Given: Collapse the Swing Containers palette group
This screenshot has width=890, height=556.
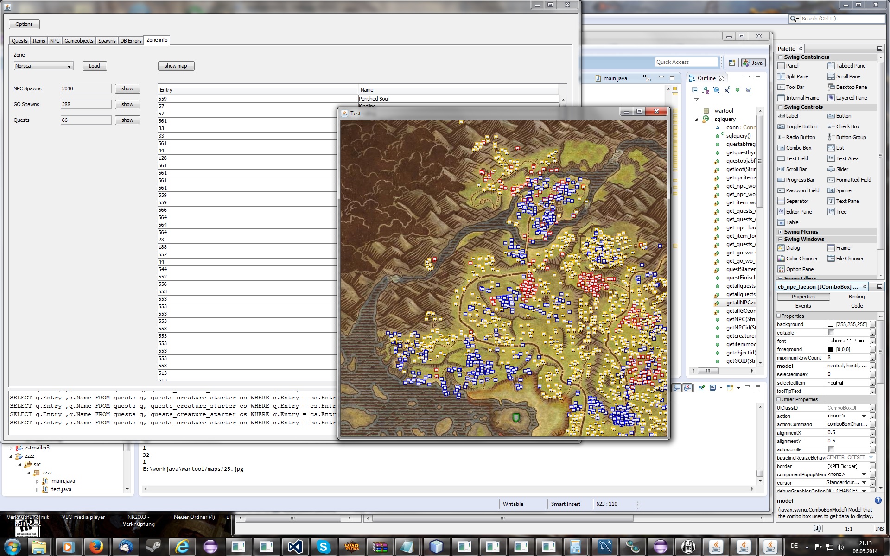Looking at the screenshot, I should coord(780,57).
